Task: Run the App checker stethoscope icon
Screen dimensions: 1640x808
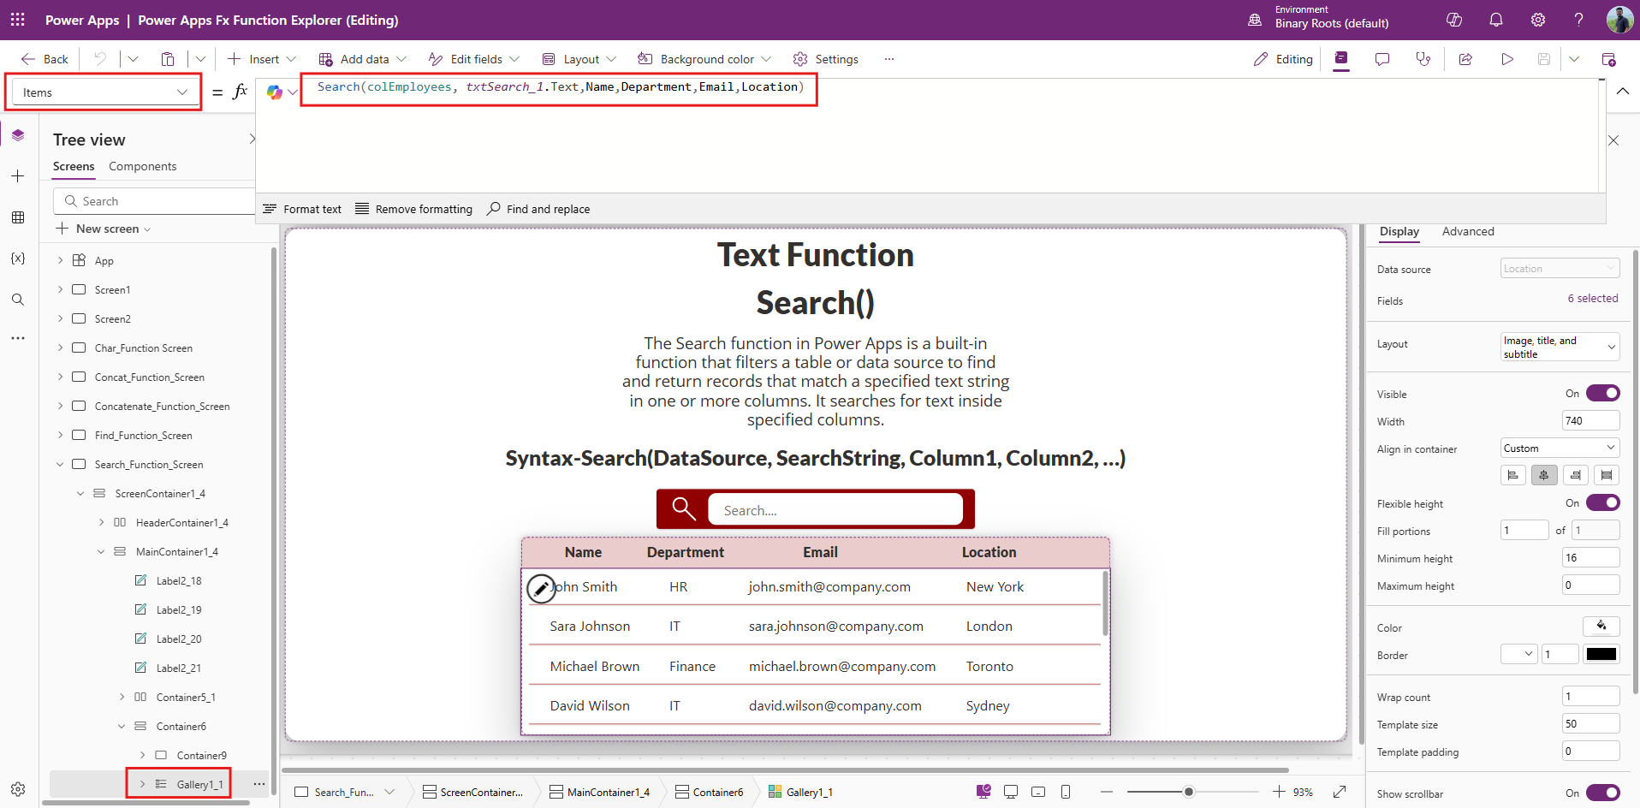Action: pos(1423,59)
